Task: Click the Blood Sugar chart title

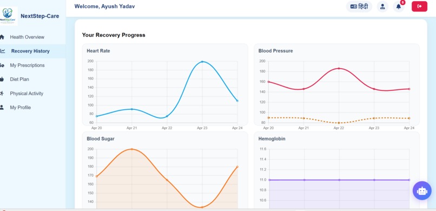Action: click(x=101, y=139)
